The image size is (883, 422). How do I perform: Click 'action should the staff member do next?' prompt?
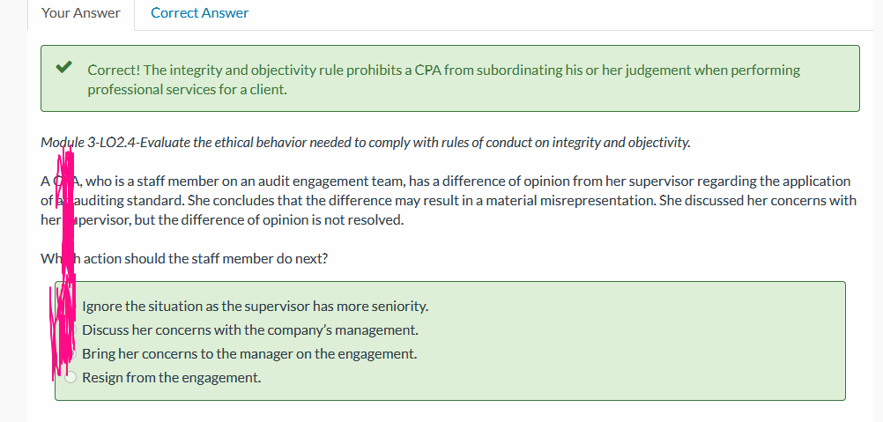(205, 259)
